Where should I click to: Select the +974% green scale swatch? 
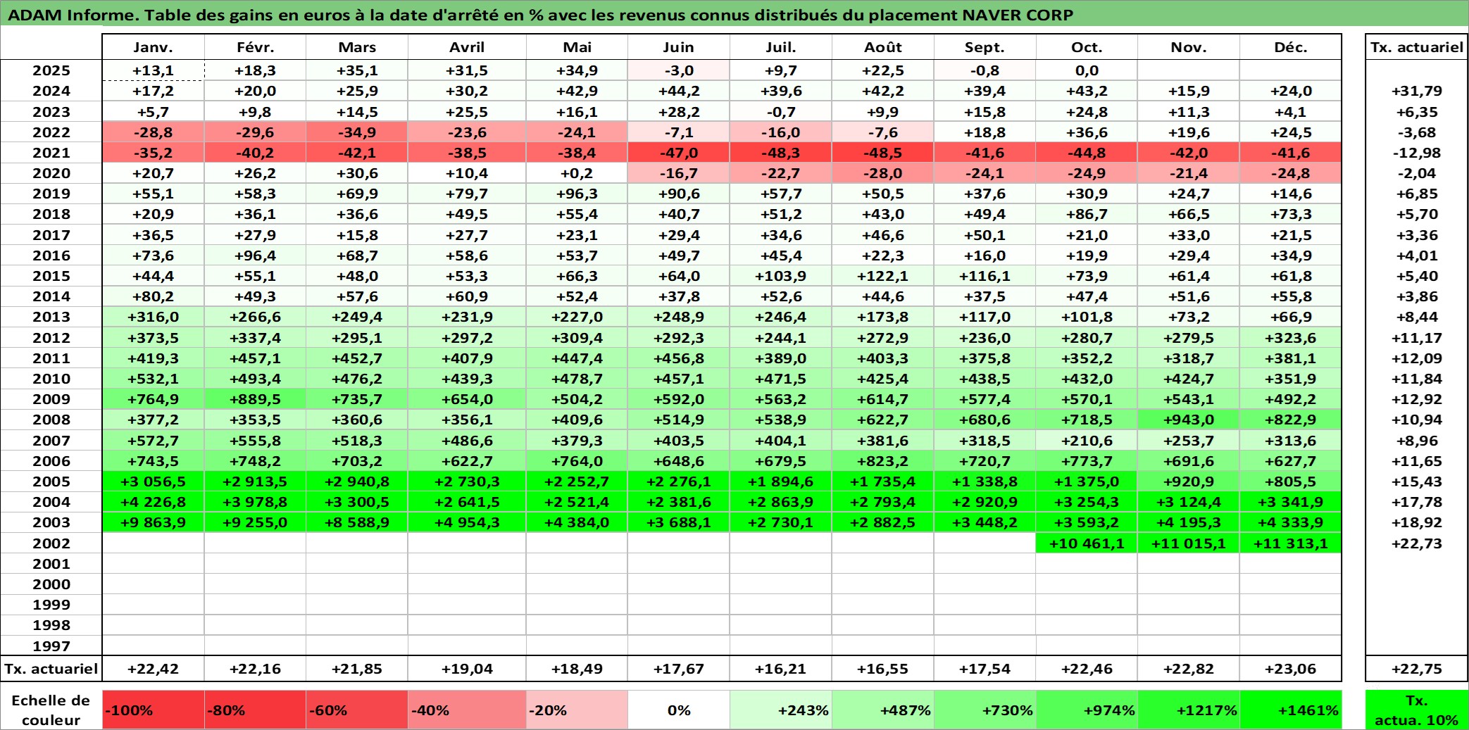1087,710
